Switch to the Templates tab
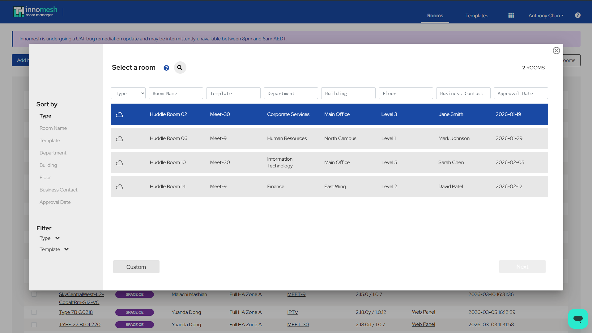The image size is (592, 333). click(x=476, y=15)
